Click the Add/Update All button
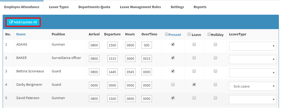Screen dimensions: 281x108 point(23,22)
